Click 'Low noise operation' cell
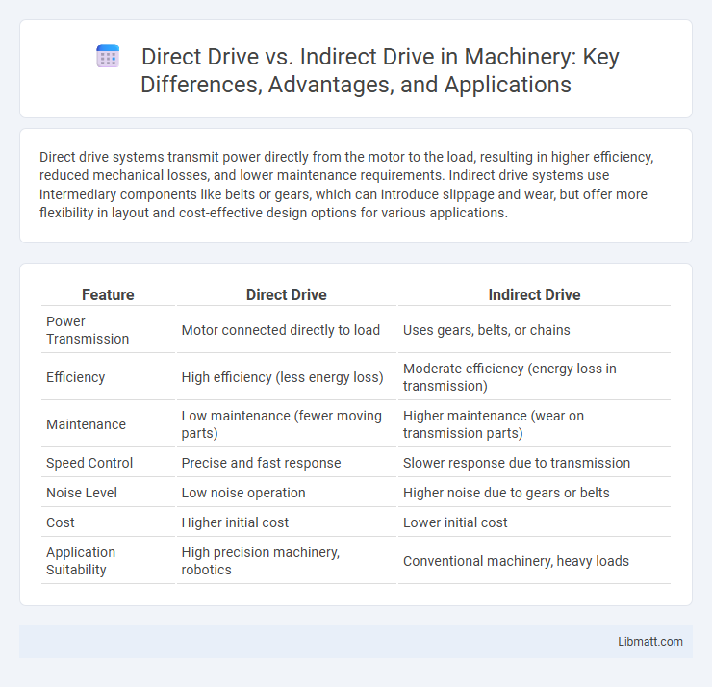The width and height of the screenshot is (712, 687). 287,493
